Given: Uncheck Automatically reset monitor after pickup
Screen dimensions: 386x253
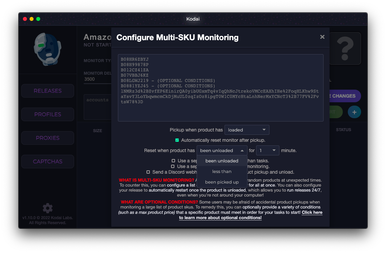Looking at the screenshot, I should point(177,140).
